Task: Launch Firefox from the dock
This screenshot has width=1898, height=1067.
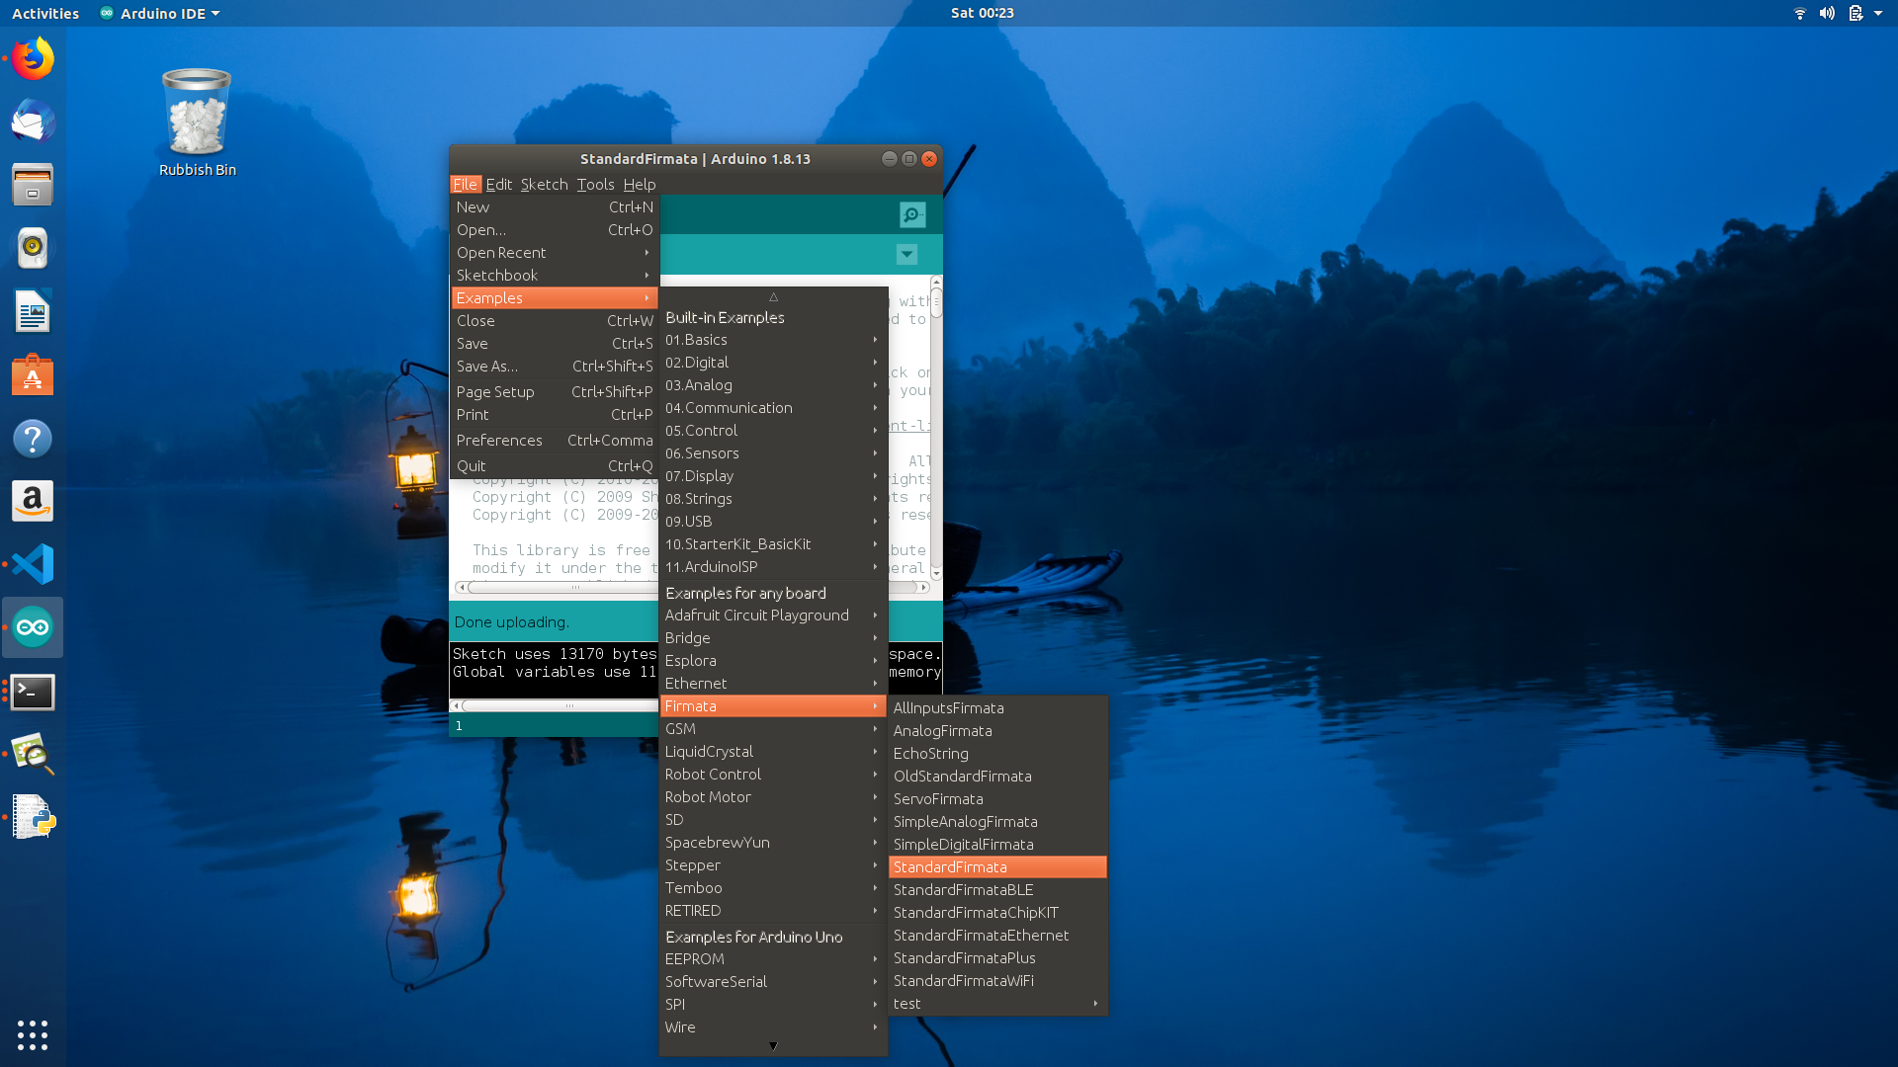Action: (33, 59)
